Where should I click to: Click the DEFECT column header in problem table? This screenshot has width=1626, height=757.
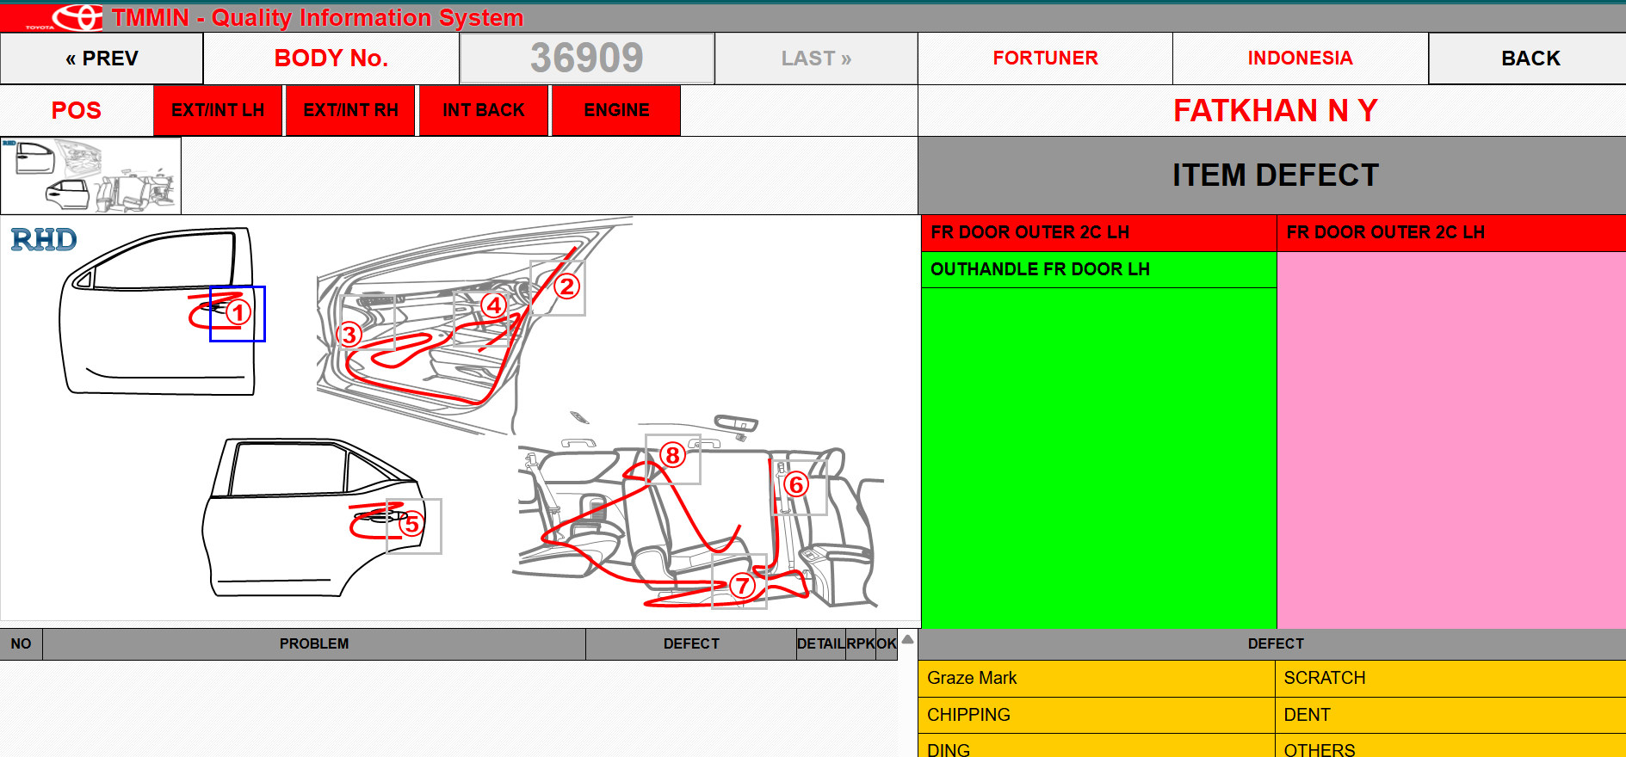691,643
